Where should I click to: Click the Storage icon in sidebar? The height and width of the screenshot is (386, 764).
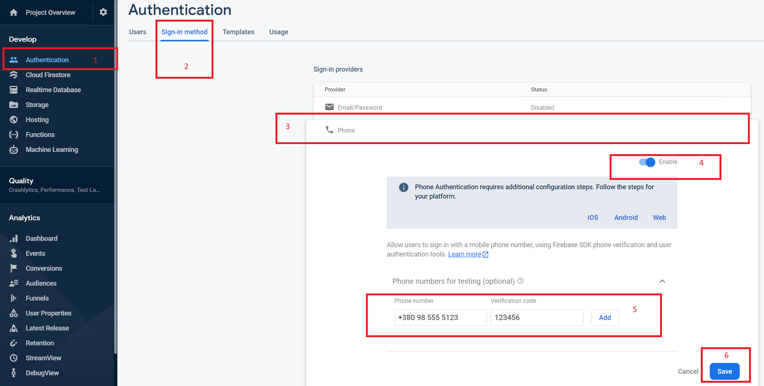(13, 105)
